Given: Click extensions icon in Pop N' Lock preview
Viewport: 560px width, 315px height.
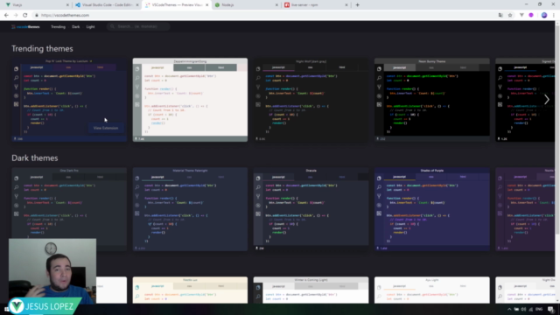Looking at the screenshot, I should pos(16,104).
